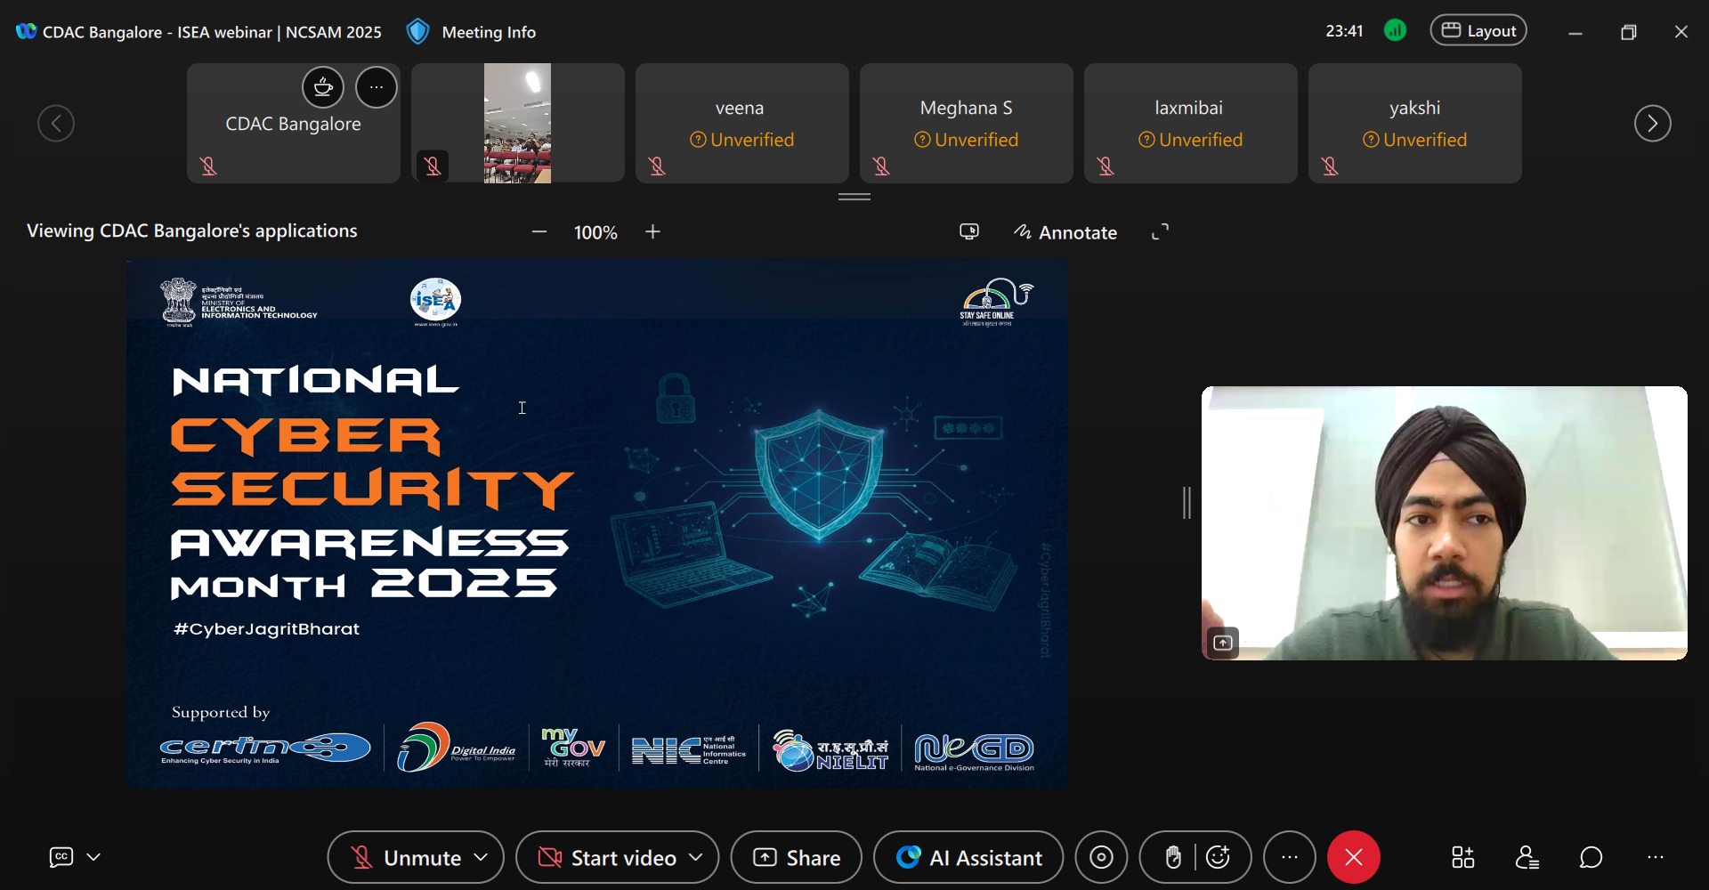Open the closed captions dropdown arrow
The image size is (1709, 890).
pyautogui.click(x=93, y=857)
